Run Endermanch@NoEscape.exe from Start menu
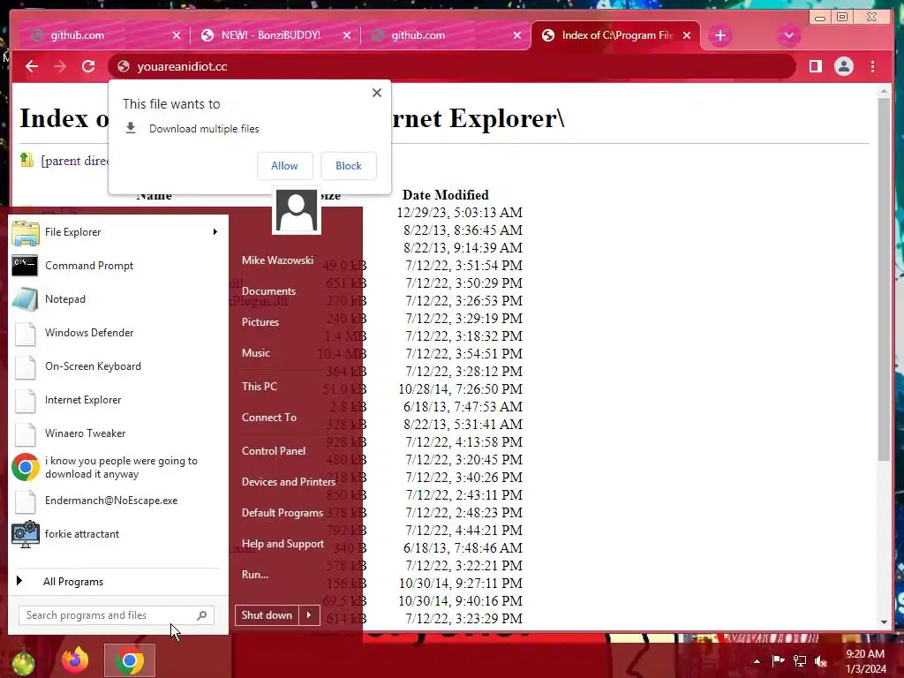Viewport: 904px width, 678px height. point(117,501)
